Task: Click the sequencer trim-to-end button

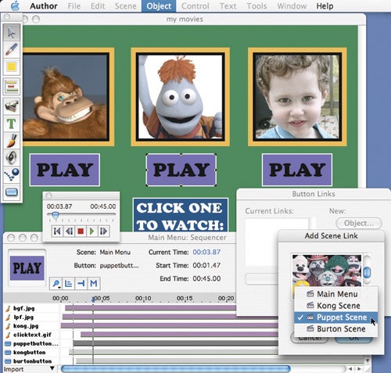Action: coord(81,283)
